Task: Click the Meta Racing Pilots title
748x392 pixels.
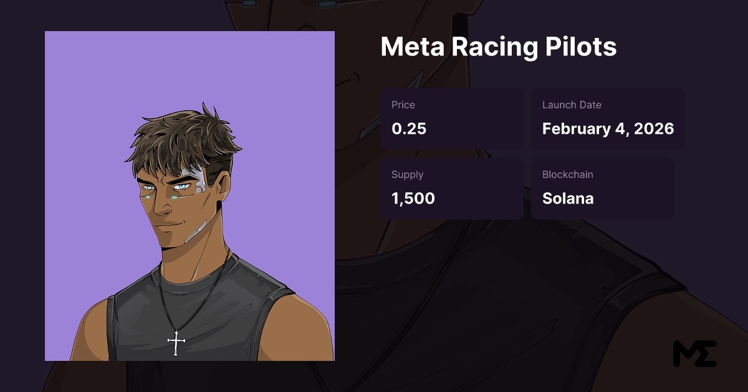Action: (x=499, y=47)
